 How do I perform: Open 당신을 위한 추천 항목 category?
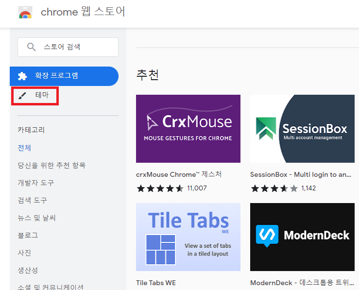coord(52,165)
